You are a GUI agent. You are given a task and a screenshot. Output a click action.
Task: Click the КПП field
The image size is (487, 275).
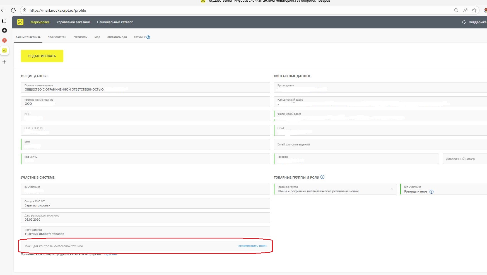[x=145, y=144]
